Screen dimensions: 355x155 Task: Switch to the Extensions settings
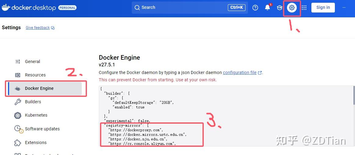(x=36, y=143)
